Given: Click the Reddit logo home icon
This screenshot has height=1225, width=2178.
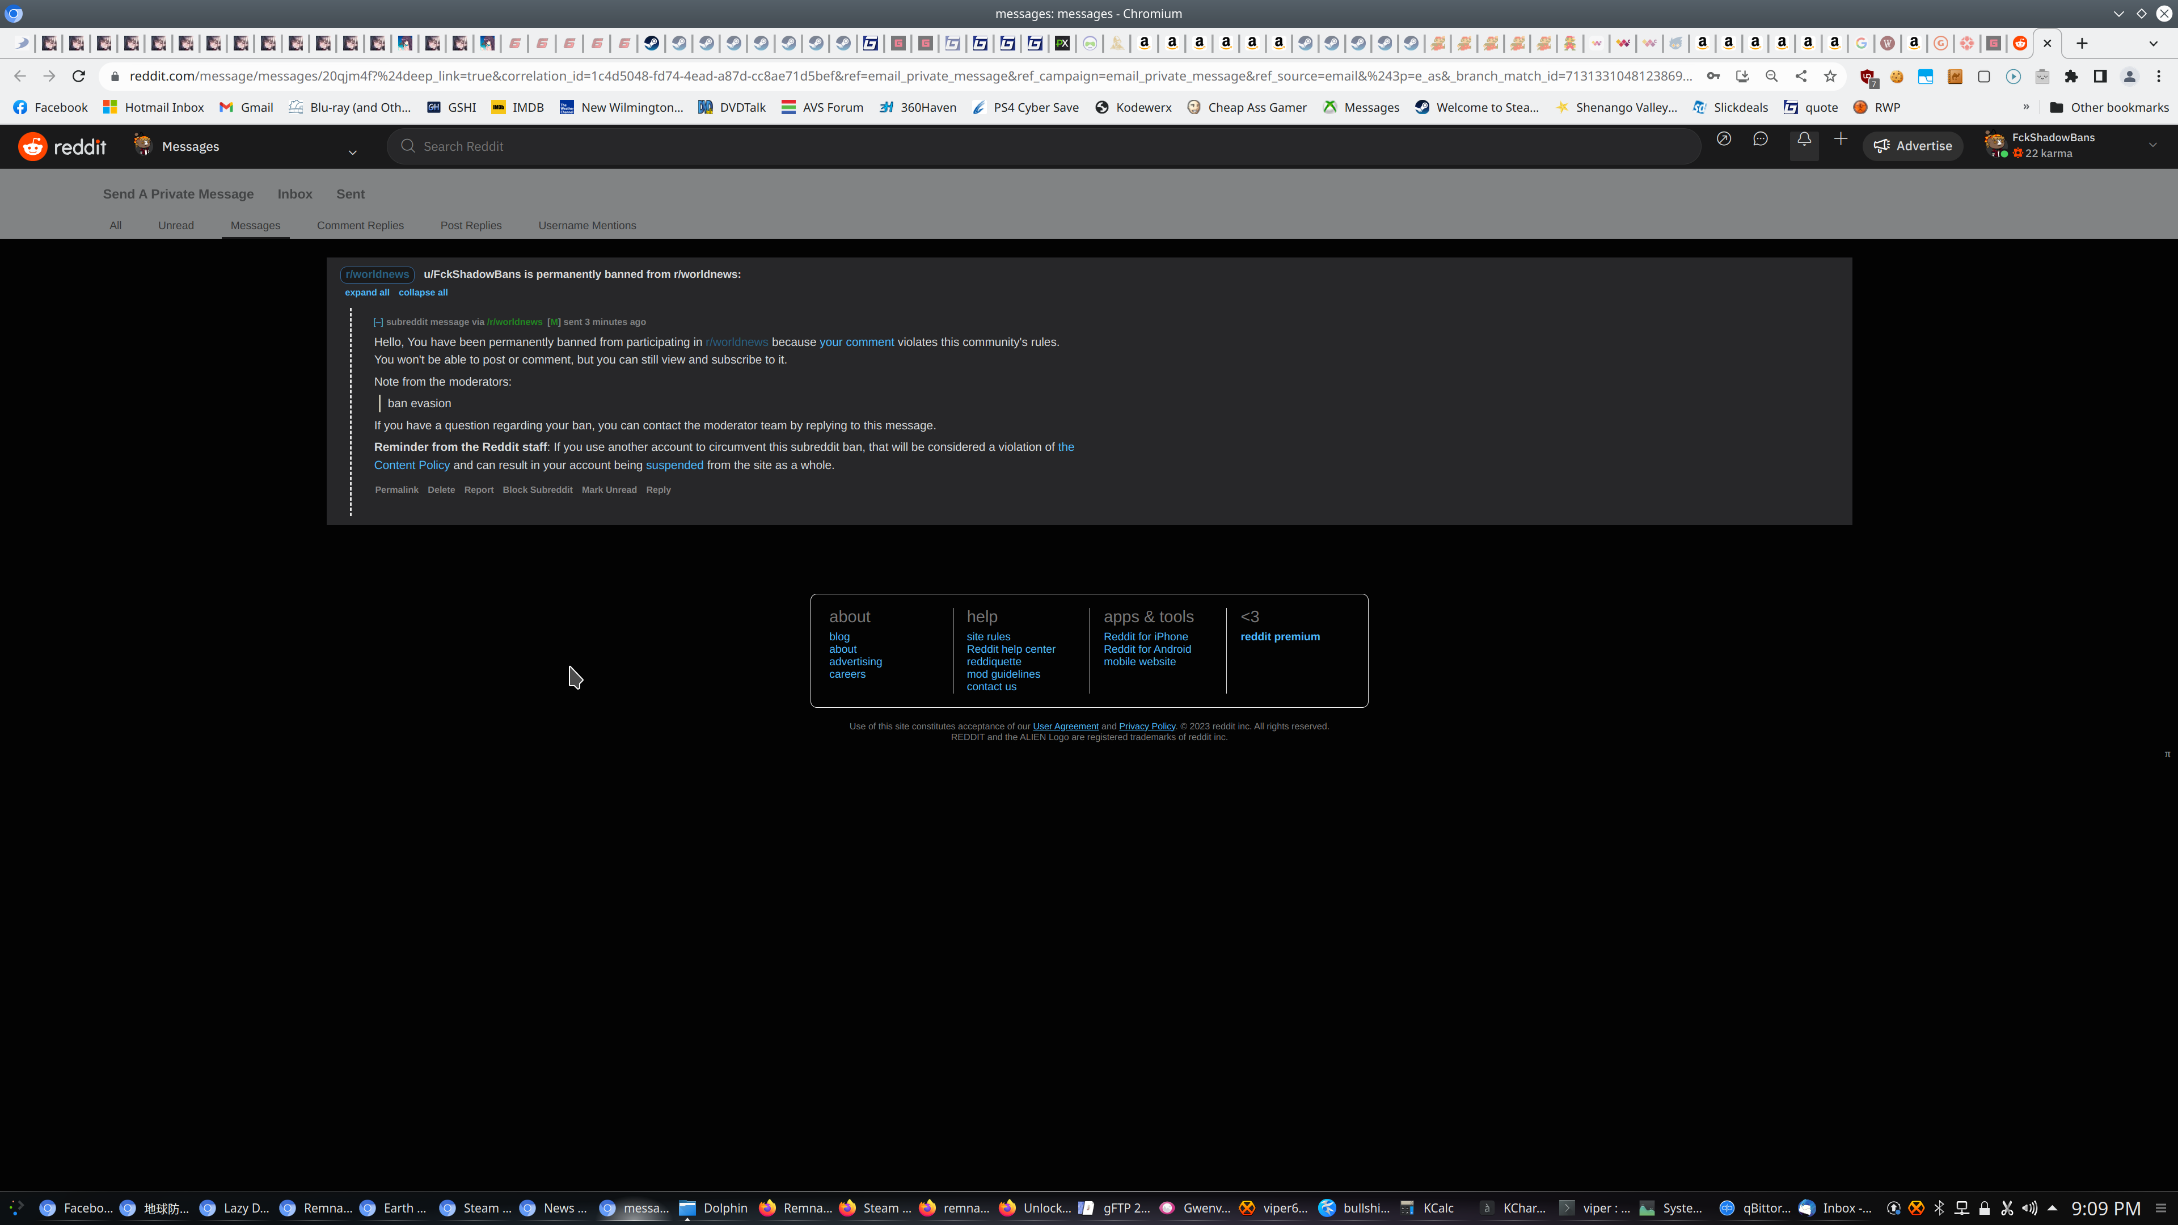Looking at the screenshot, I should coord(33,146).
